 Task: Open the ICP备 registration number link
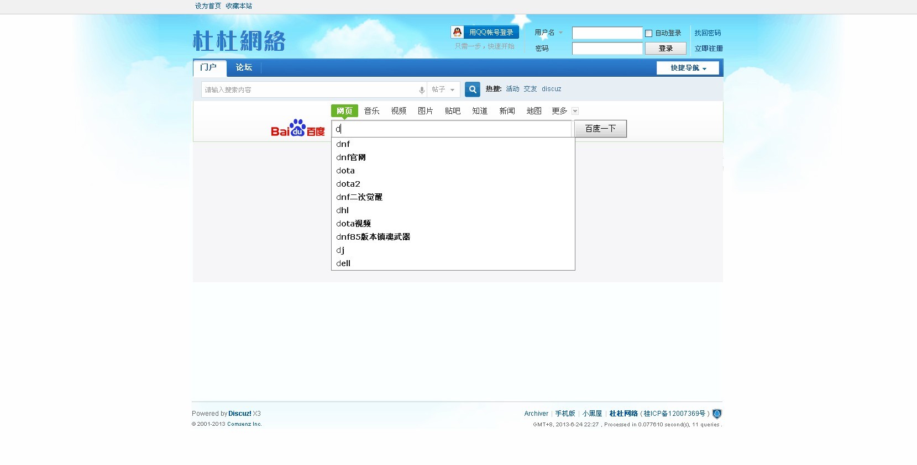click(x=675, y=414)
